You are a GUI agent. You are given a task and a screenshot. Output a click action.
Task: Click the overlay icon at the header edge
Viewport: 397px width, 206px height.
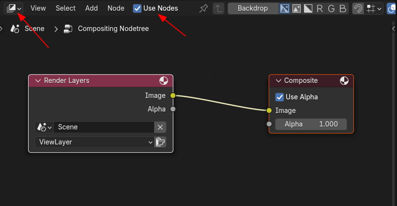click(x=392, y=8)
